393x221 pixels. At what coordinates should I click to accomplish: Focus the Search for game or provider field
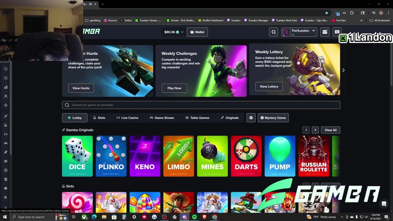coord(201,105)
